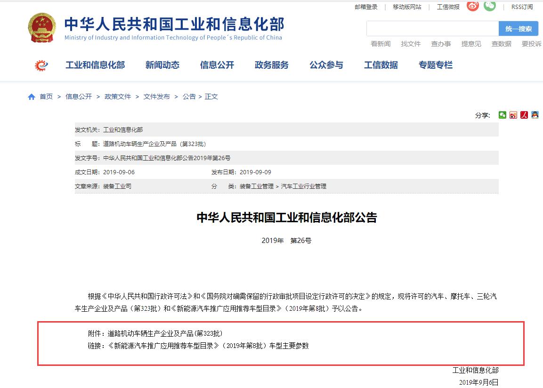
Task: Open the 新能源汽车推广应用推荐车型目录 parameters link
Action: point(208,346)
